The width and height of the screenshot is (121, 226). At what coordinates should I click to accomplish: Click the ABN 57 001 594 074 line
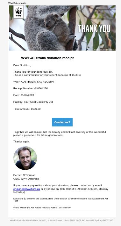click(42, 208)
